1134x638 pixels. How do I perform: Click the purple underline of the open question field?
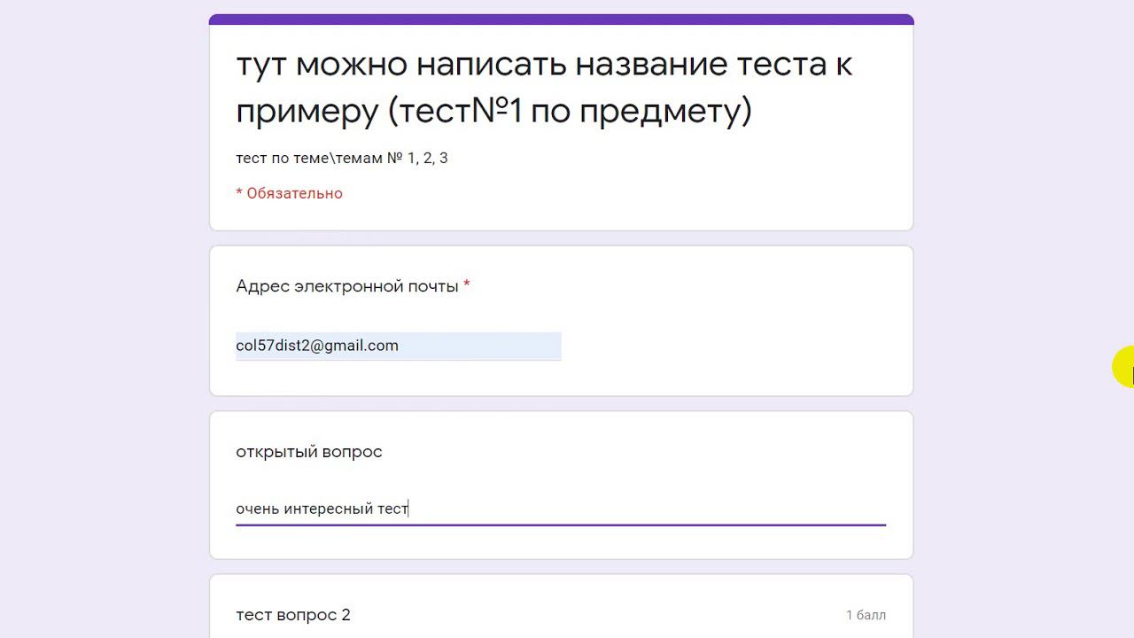(x=560, y=525)
